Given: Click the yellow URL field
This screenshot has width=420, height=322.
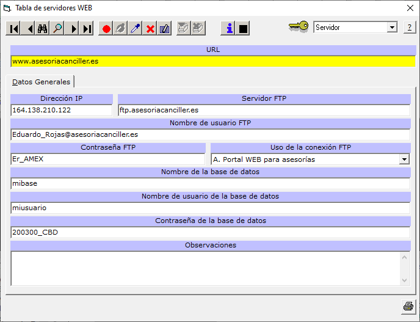Looking at the screenshot, I should (x=212, y=61).
